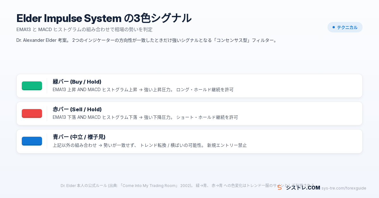The image size is (379, 198).
Task: Click the Dr. Alexander Elder 考案 description line
Action: (147, 40)
